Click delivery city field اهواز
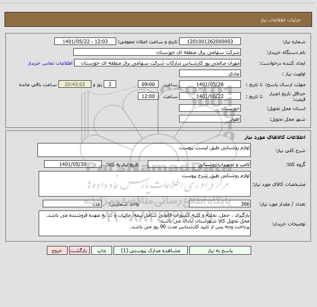The image size is (317, 307). click(210, 119)
